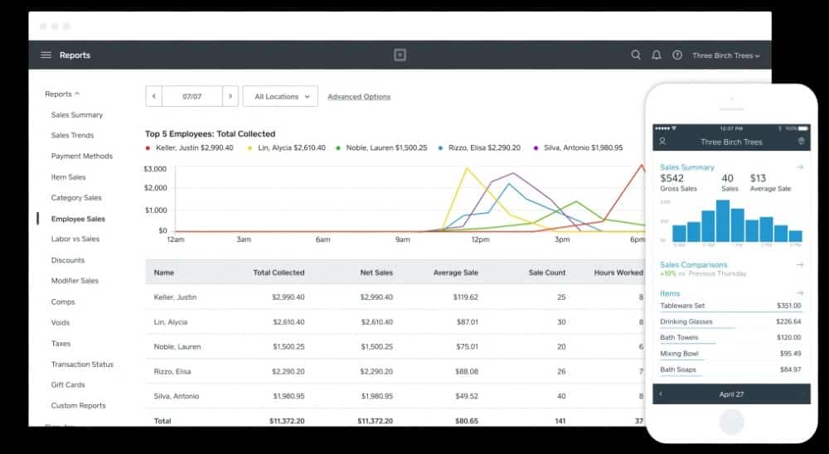Viewport: 829px width, 454px height.
Task: Click purple legend dot for Silva, Antonio
Action: coord(536,148)
